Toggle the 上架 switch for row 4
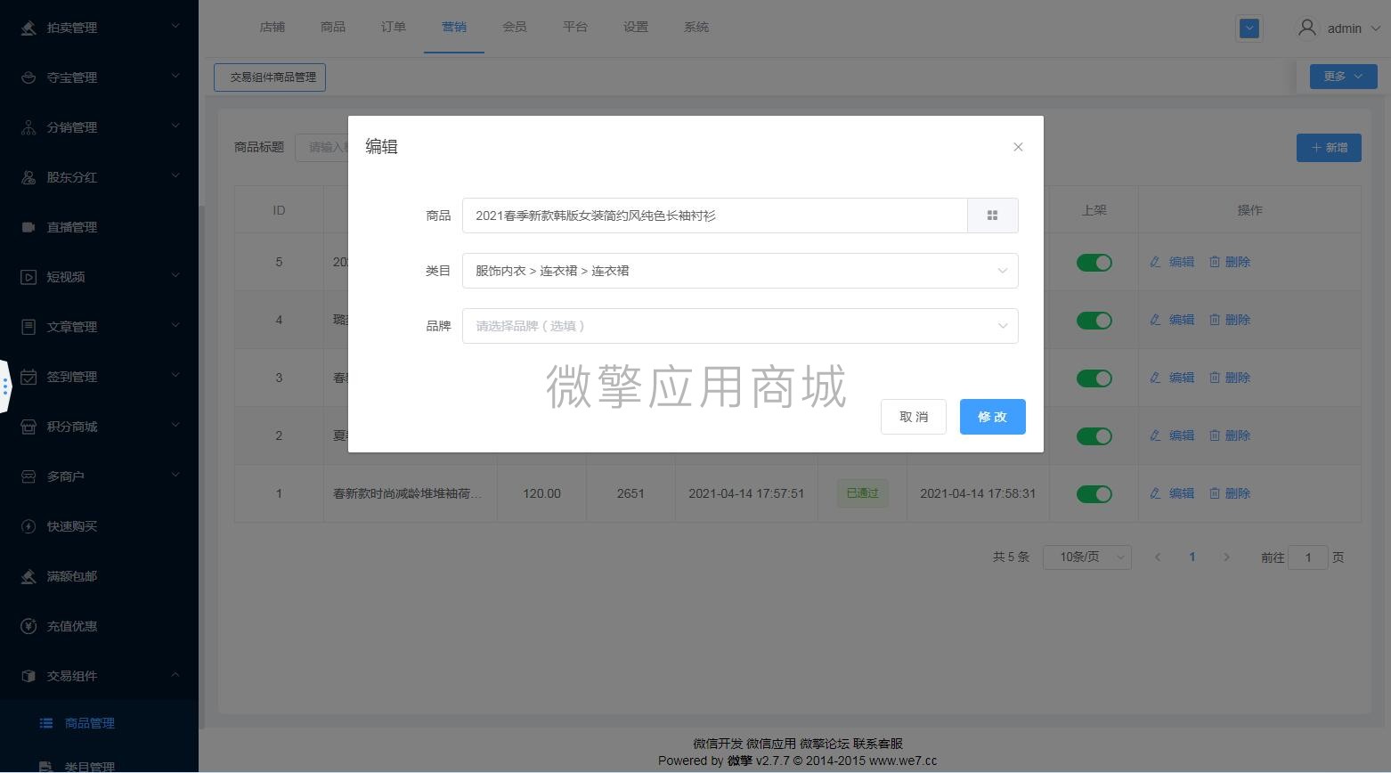This screenshot has height=773, width=1391. (x=1094, y=321)
